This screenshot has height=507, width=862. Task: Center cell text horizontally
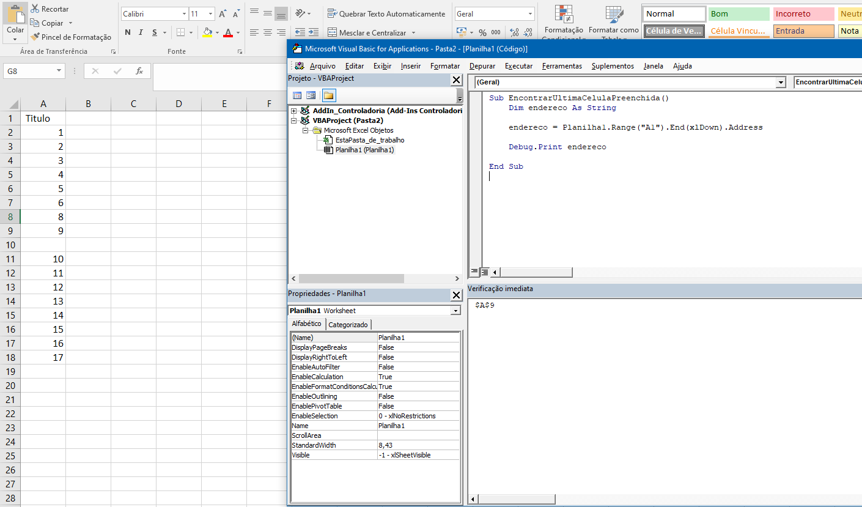[268, 32]
